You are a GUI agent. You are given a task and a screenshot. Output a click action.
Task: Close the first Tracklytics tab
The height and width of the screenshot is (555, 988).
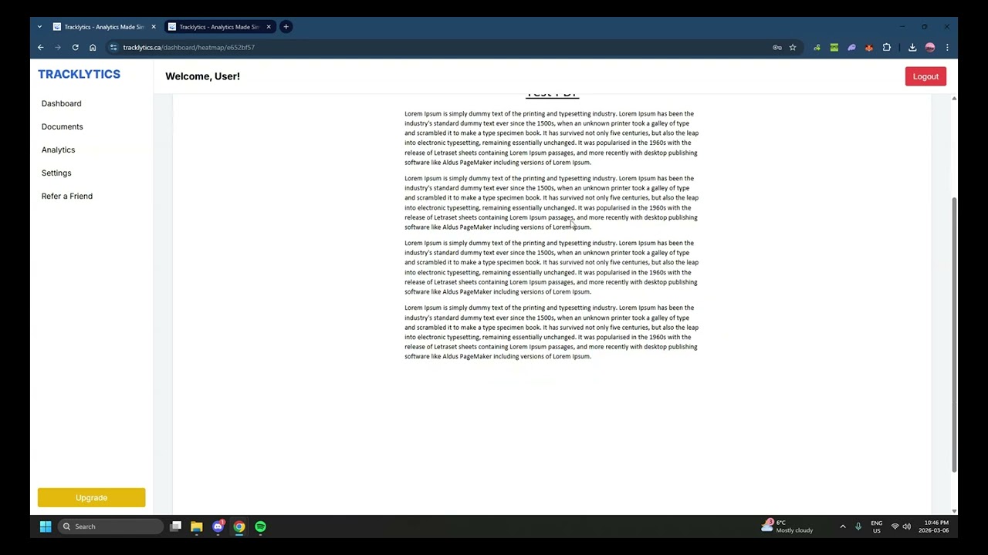154,27
